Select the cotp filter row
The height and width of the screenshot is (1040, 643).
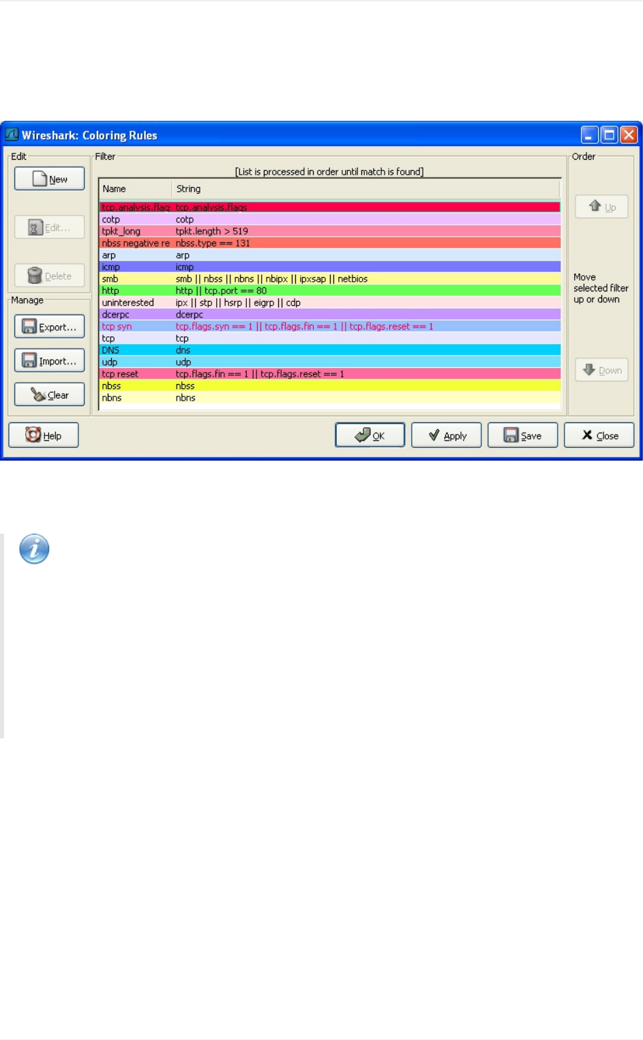click(330, 220)
